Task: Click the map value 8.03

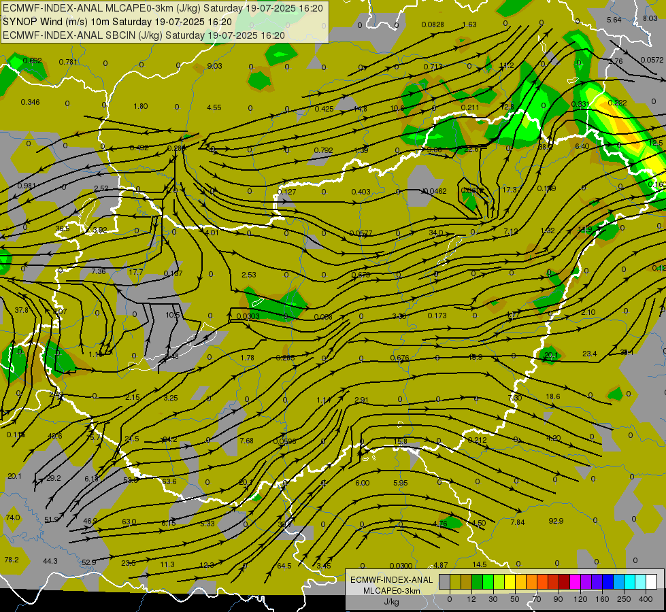Action: (x=650, y=18)
